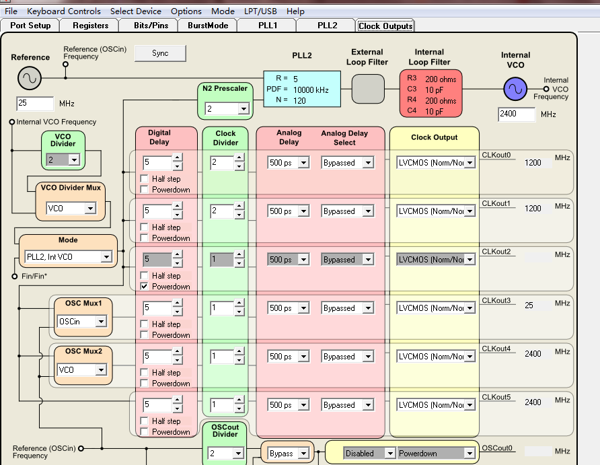This screenshot has width=600, height=465.
Task: Open the LPT/USB menu
Action: pos(260,11)
